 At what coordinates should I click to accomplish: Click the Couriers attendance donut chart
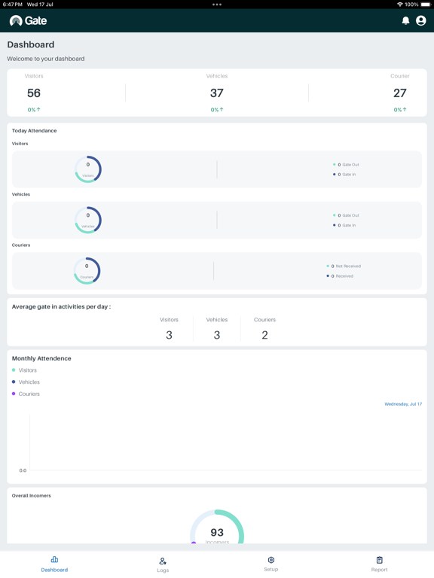point(87,271)
